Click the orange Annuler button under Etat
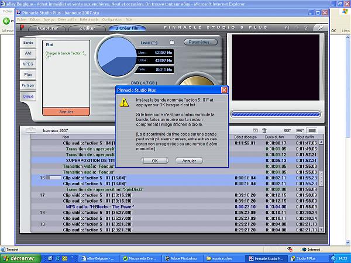Screen dimensions: 351x263 tap(66, 112)
